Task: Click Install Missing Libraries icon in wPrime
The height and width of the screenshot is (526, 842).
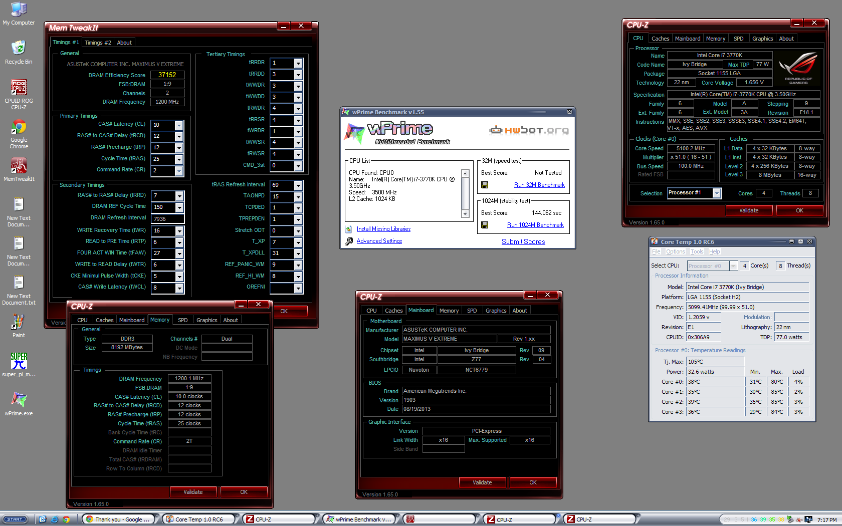Action: pos(349,229)
